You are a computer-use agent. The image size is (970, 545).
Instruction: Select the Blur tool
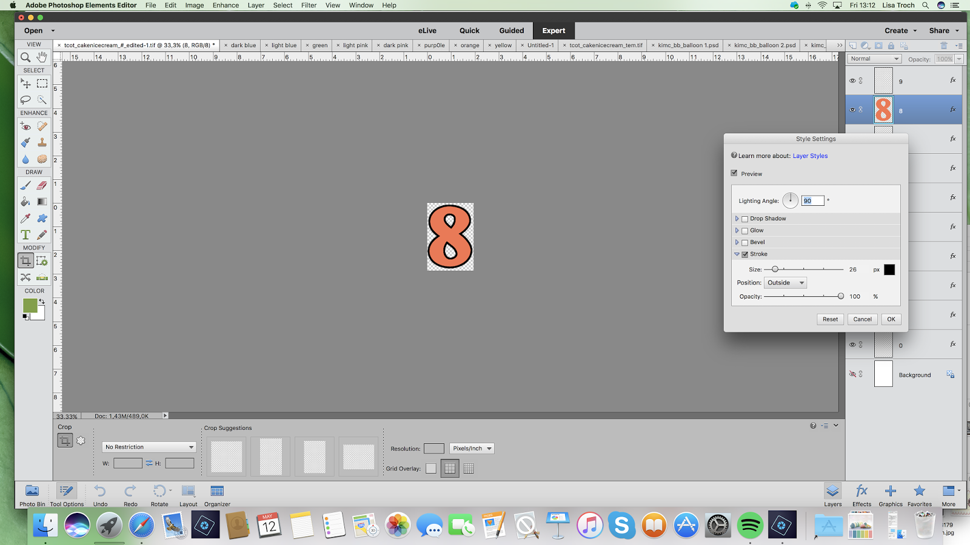coord(25,159)
